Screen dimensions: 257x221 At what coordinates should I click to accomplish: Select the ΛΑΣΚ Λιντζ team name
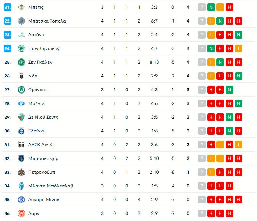tap(40, 145)
